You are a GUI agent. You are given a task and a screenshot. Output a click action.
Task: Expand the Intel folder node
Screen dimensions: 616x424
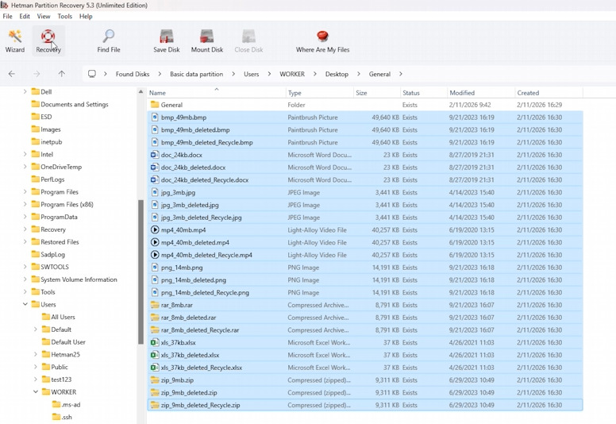point(25,154)
